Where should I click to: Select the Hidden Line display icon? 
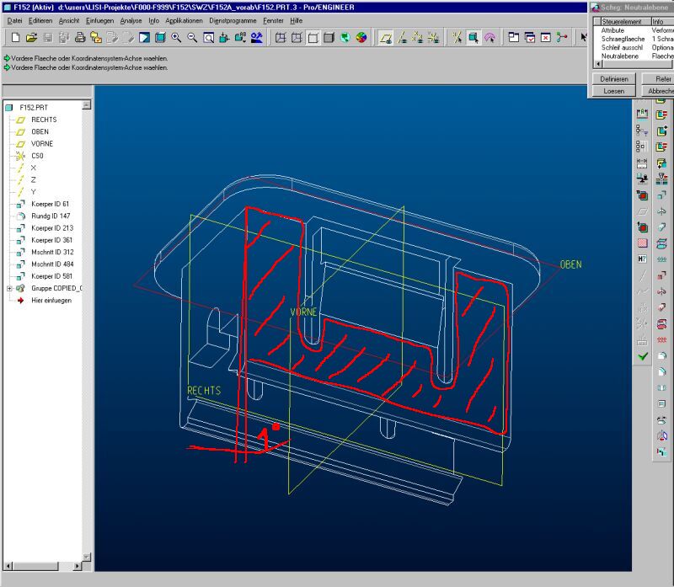pyautogui.click(x=297, y=38)
